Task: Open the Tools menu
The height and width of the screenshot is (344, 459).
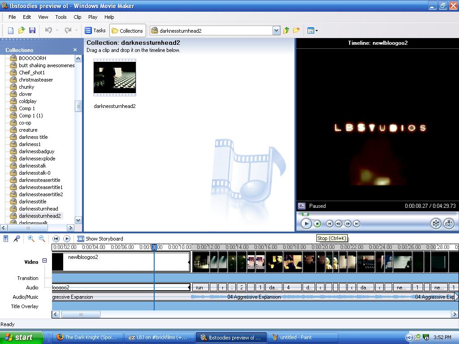Action: click(x=61, y=17)
